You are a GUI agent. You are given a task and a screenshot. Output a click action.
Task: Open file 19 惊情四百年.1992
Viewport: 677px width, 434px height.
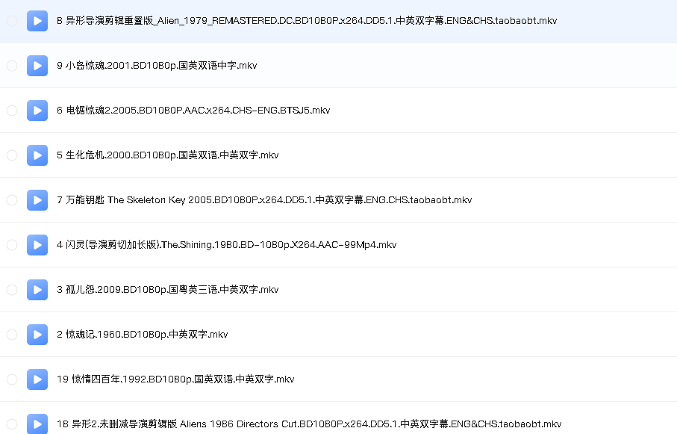coord(175,379)
